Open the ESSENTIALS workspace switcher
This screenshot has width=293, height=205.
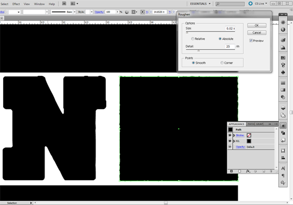(200, 4)
